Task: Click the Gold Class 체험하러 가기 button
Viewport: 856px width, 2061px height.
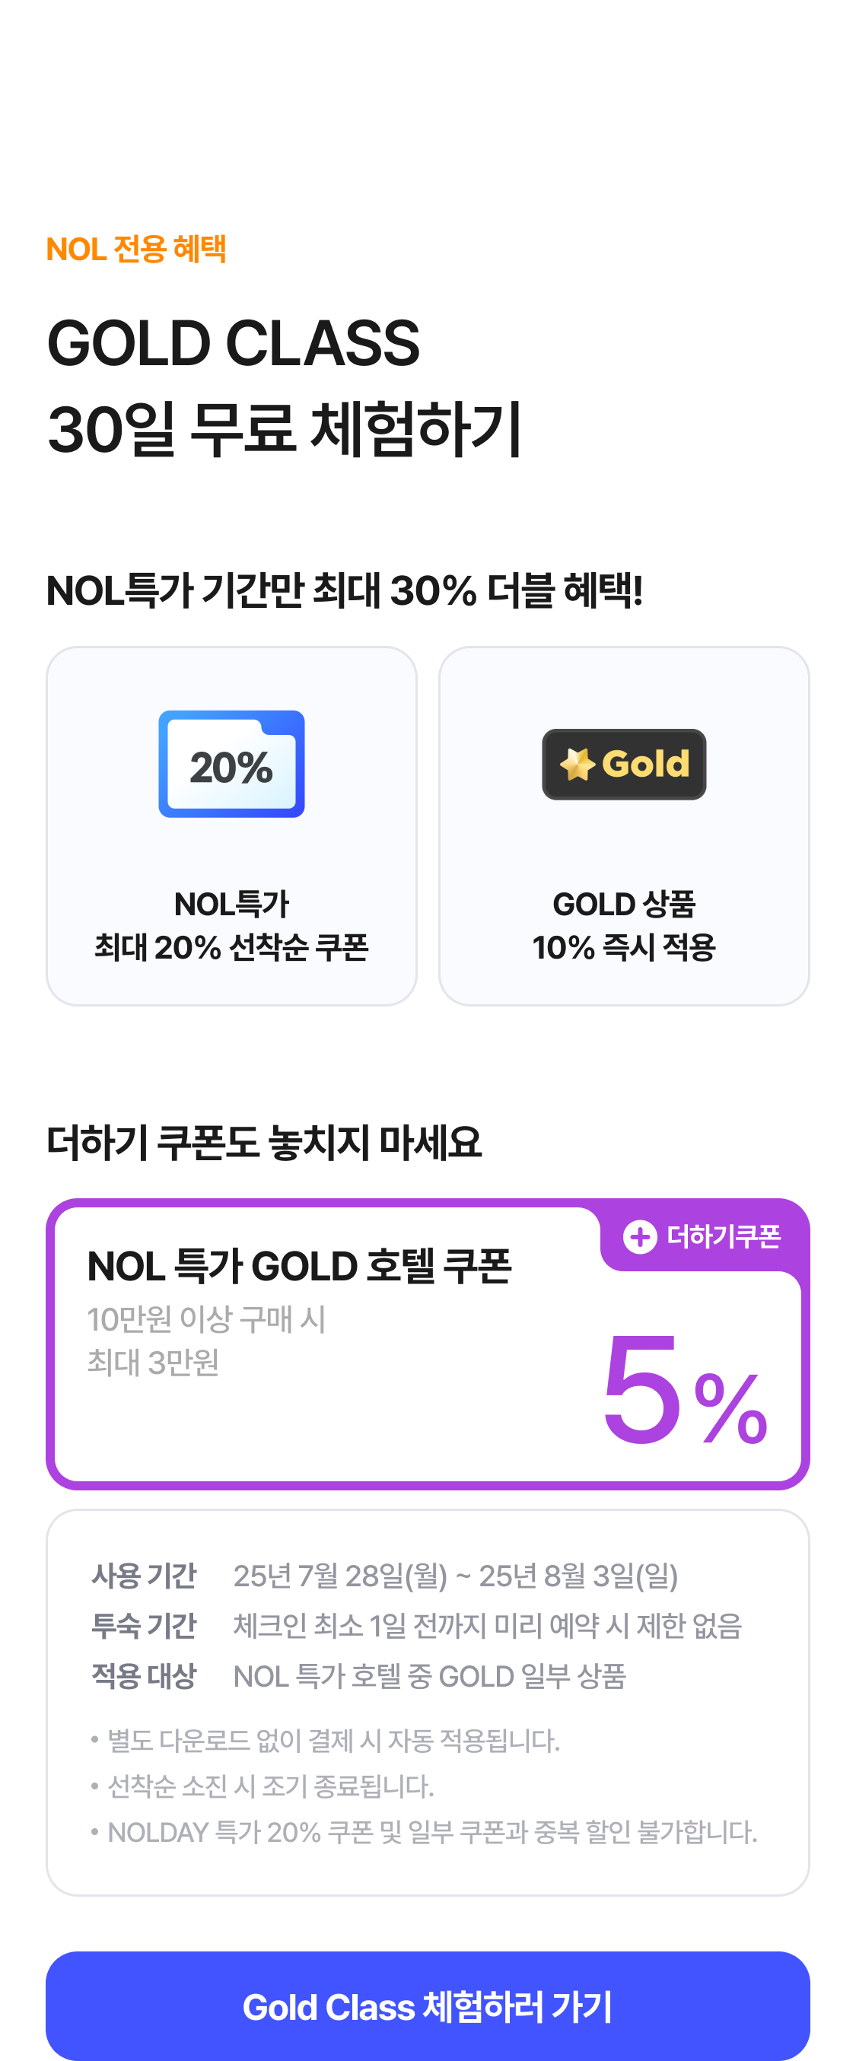Action: 428,2005
